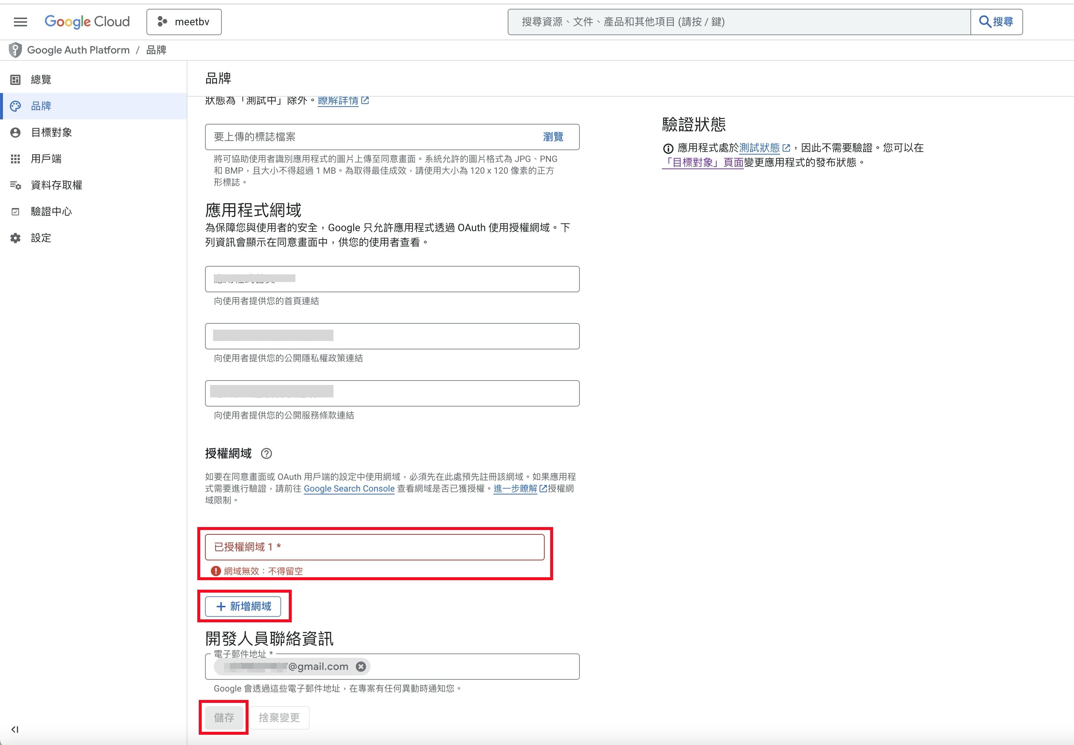Click the Google Cloud logo
Viewport: 1074px width, 745px height.
pyautogui.click(x=87, y=22)
